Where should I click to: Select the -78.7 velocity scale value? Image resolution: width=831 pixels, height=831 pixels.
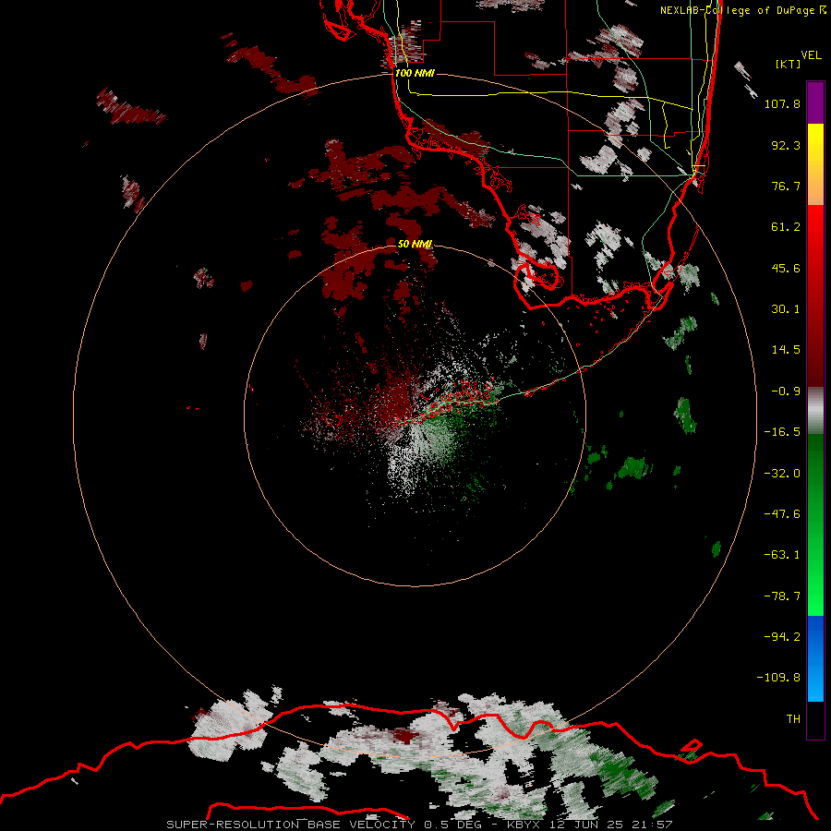click(782, 596)
